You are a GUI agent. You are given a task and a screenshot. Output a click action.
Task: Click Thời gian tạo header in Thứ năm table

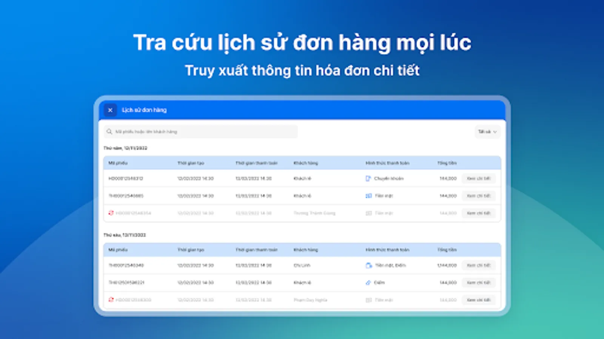pos(191,163)
